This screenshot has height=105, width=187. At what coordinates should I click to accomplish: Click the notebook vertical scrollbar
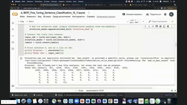click(x=176, y=45)
